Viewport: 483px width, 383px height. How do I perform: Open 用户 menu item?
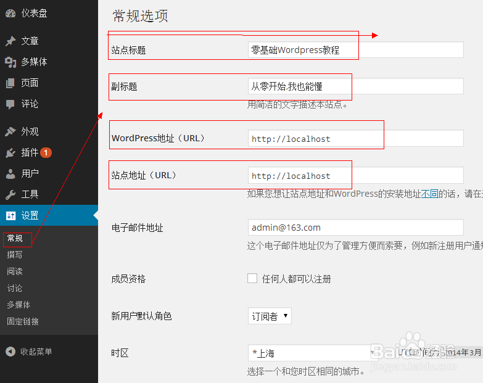click(x=30, y=174)
